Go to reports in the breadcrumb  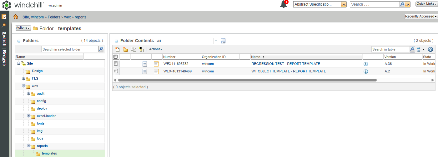coord(80,17)
